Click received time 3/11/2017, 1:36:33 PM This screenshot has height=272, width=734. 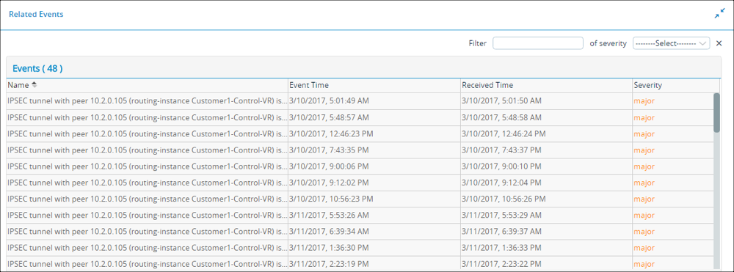click(x=501, y=248)
